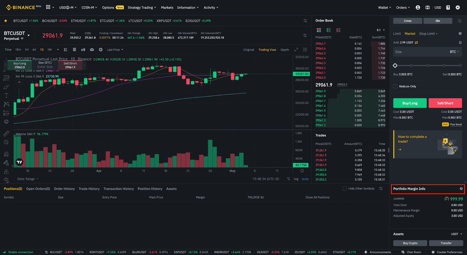Open the Last Price dropdown

[x=115, y=50]
